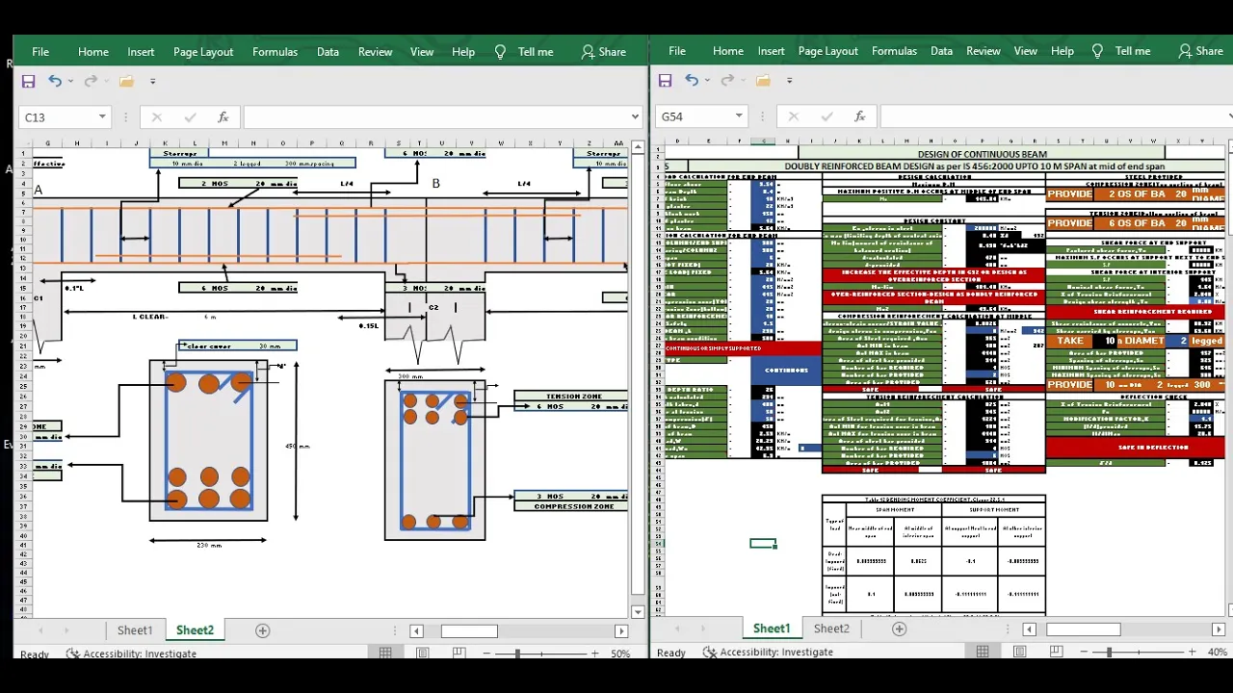The width and height of the screenshot is (1233, 693).
Task: Select Sheet1 tab in left window
Action: pyautogui.click(x=135, y=630)
